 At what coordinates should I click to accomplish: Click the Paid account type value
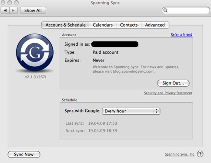pos(106,52)
